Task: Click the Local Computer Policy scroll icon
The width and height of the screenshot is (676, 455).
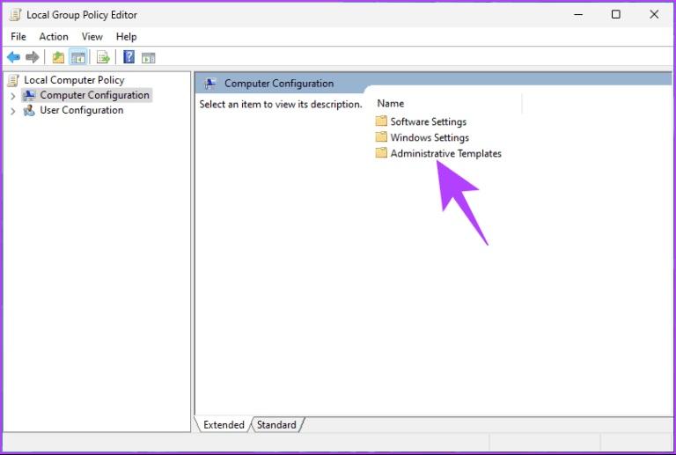Action: pyautogui.click(x=14, y=80)
